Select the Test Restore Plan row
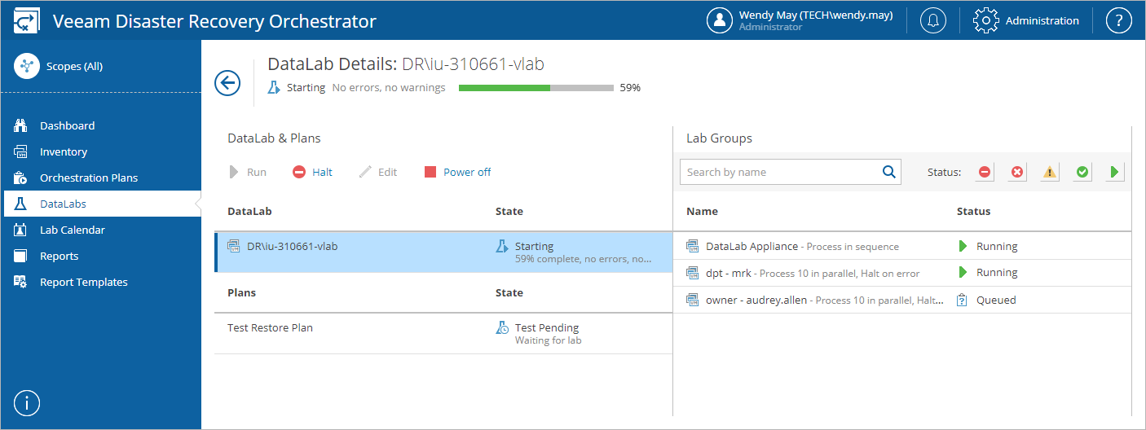This screenshot has height=430, width=1146. tap(443, 334)
